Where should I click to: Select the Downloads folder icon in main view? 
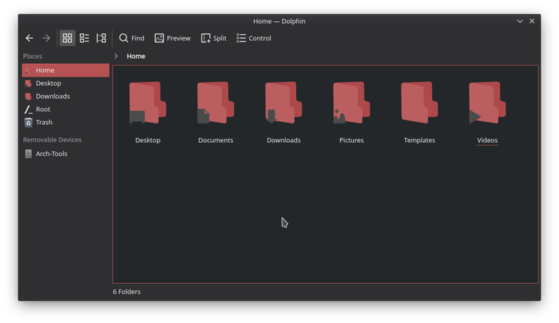pyautogui.click(x=284, y=102)
